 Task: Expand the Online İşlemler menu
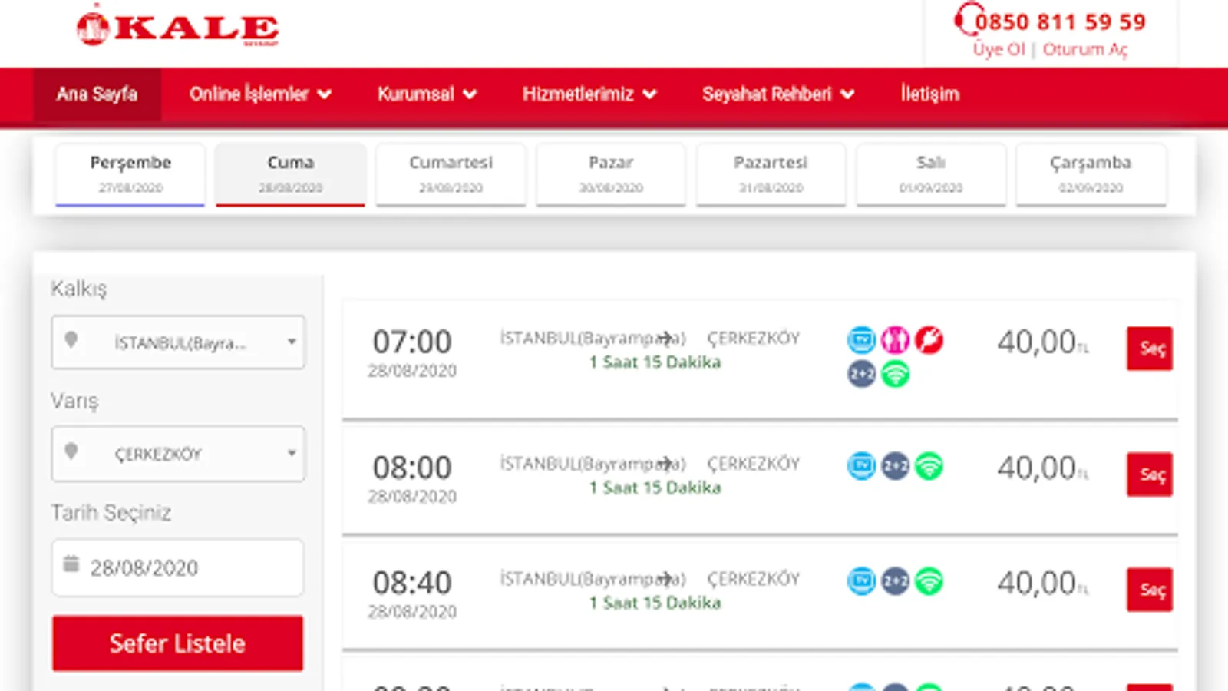260,94
